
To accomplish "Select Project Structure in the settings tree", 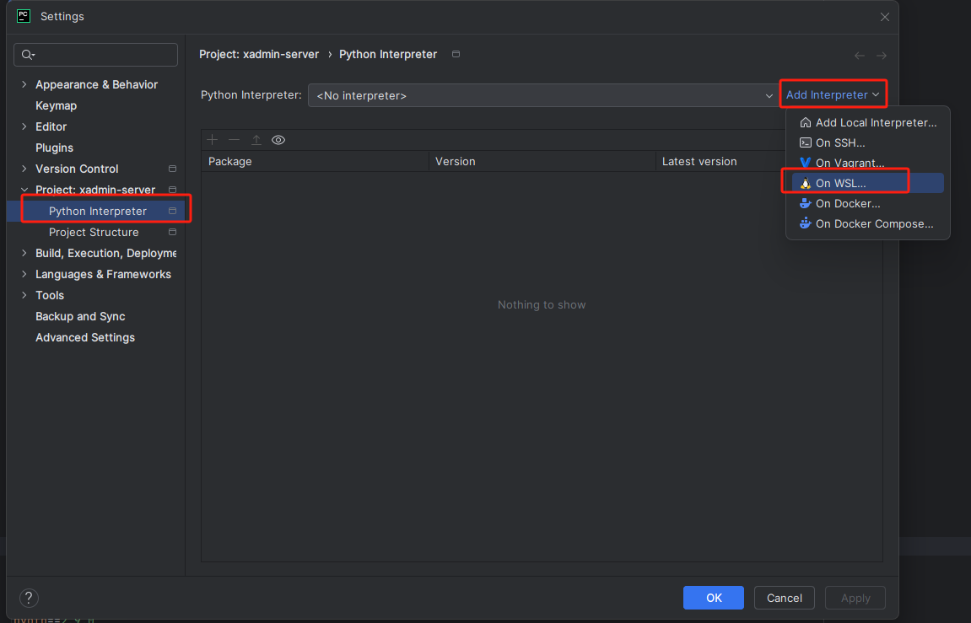I will click(x=94, y=232).
